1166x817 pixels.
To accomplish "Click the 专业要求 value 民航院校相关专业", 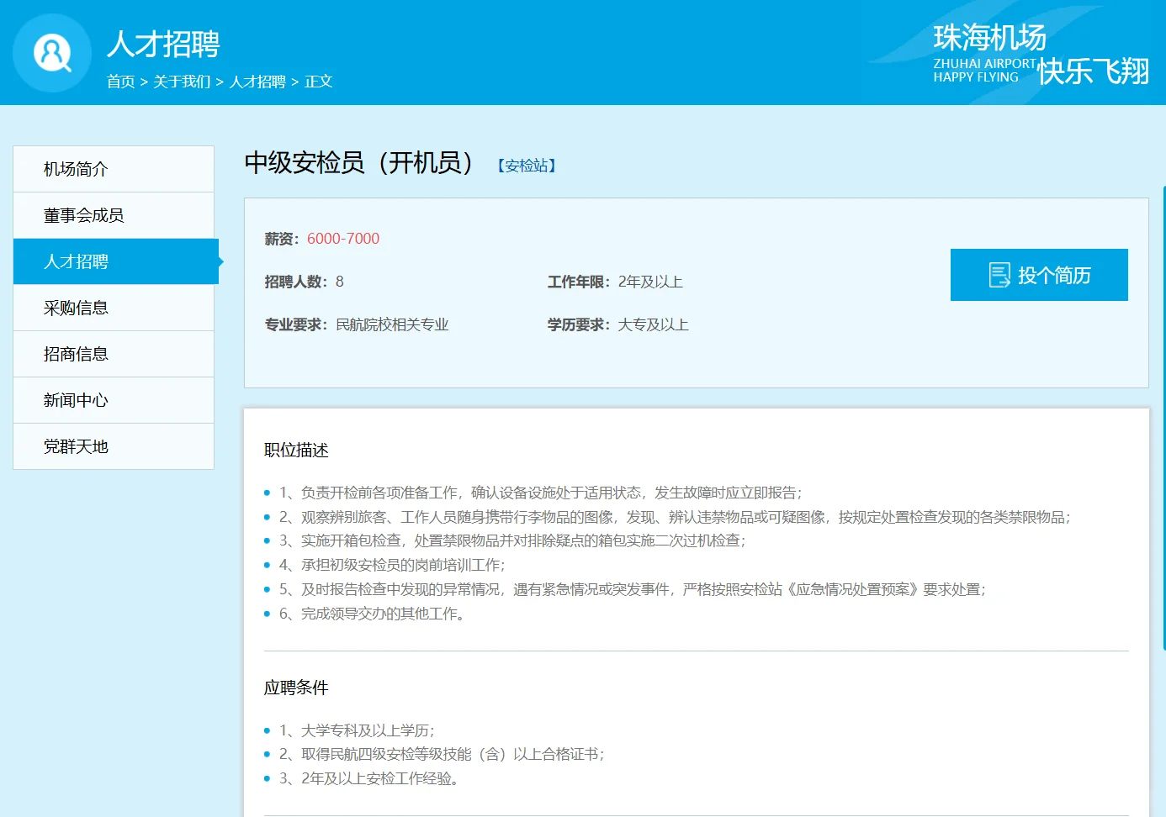I will (x=392, y=324).
